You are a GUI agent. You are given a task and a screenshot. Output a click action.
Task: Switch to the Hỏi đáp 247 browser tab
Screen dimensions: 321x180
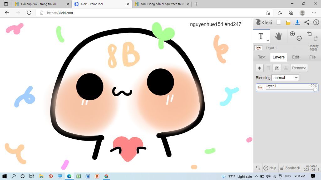[x=38, y=4]
